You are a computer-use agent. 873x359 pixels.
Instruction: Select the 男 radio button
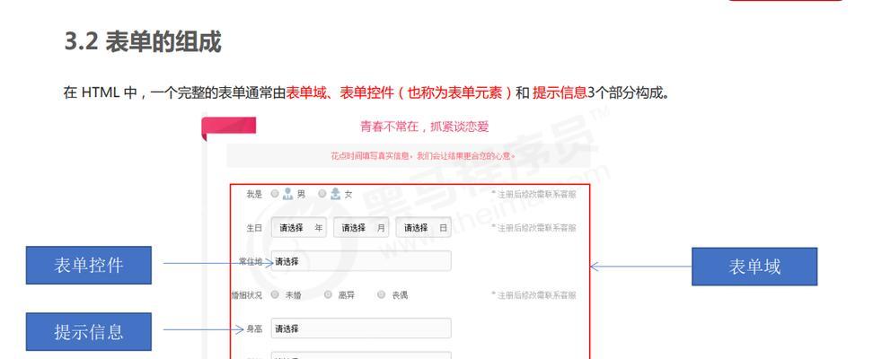click(x=275, y=194)
